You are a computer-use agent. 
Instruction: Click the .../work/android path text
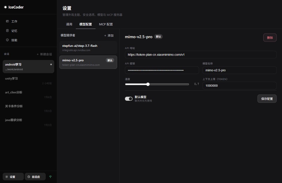pyautogui.click(x=14, y=69)
